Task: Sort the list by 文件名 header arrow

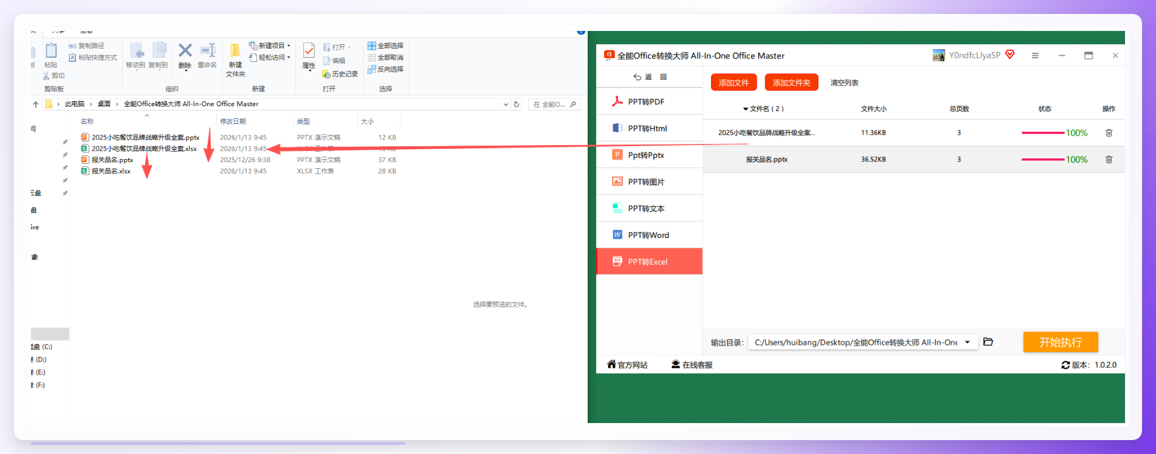Action: pyautogui.click(x=746, y=109)
